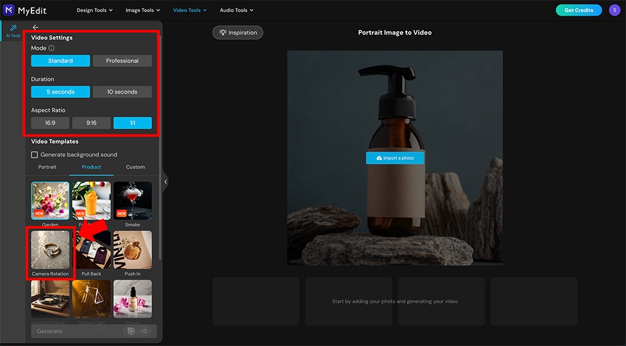
Task: Pick the Push In template thumbnail
Action: click(x=133, y=250)
